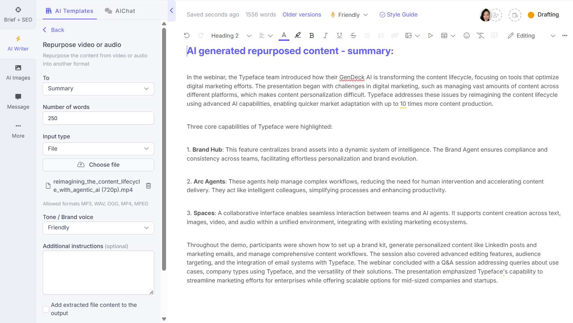Open the Message sidebar panel
The image size is (573, 323).
(x=18, y=102)
